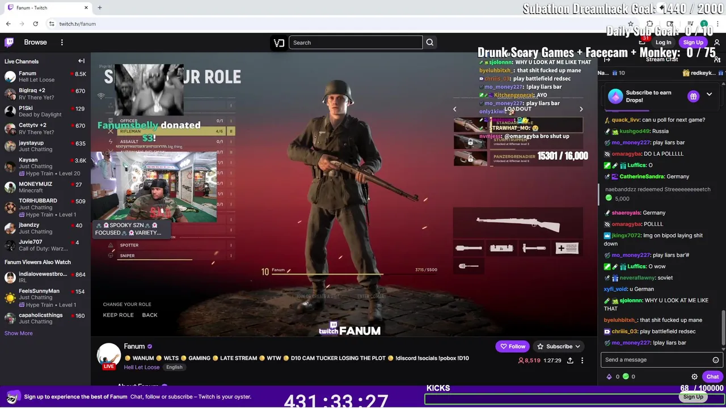This screenshot has height=408, width=726.
Task: Click the bits icon below chat
Action: tap(609, 376)
